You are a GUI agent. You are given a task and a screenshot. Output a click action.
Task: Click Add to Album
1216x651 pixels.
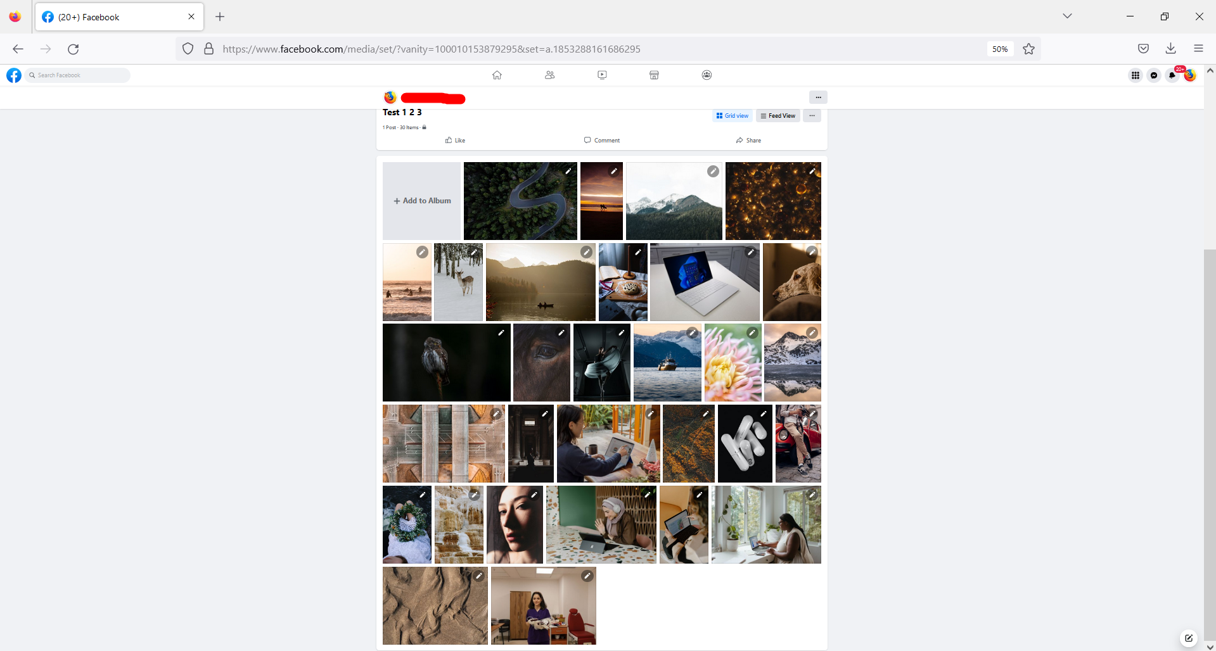pyautogui.click(x=421, y=201)
